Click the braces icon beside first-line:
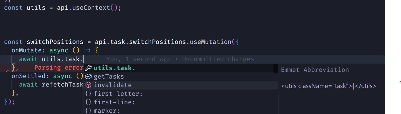The width and height of the screenshot is (401, 114). [88, 102]
